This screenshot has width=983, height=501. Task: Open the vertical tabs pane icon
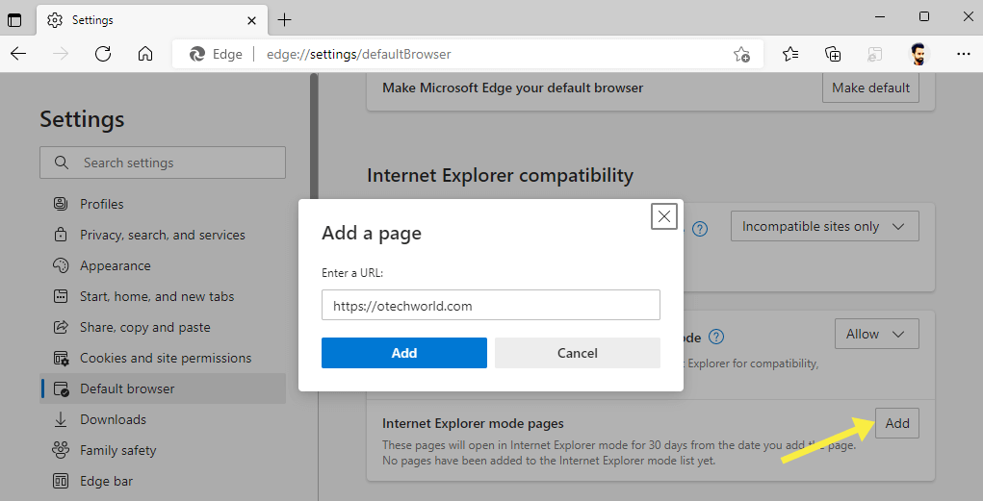13,20
